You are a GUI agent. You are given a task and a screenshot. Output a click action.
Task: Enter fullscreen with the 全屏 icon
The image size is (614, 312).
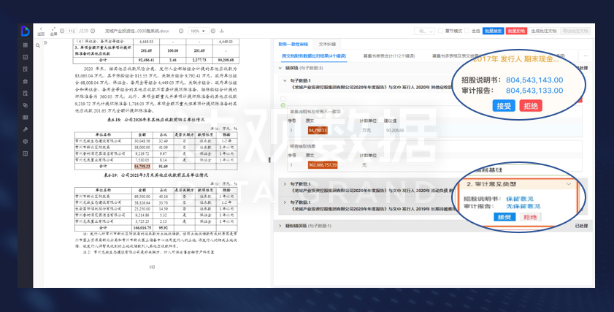pyautogui.click(x=53, y=29)
